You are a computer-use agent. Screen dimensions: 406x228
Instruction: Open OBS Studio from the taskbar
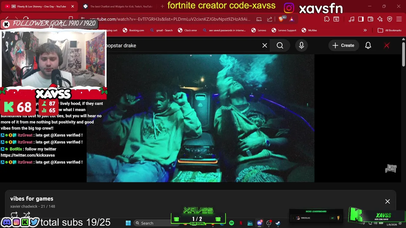269,223
